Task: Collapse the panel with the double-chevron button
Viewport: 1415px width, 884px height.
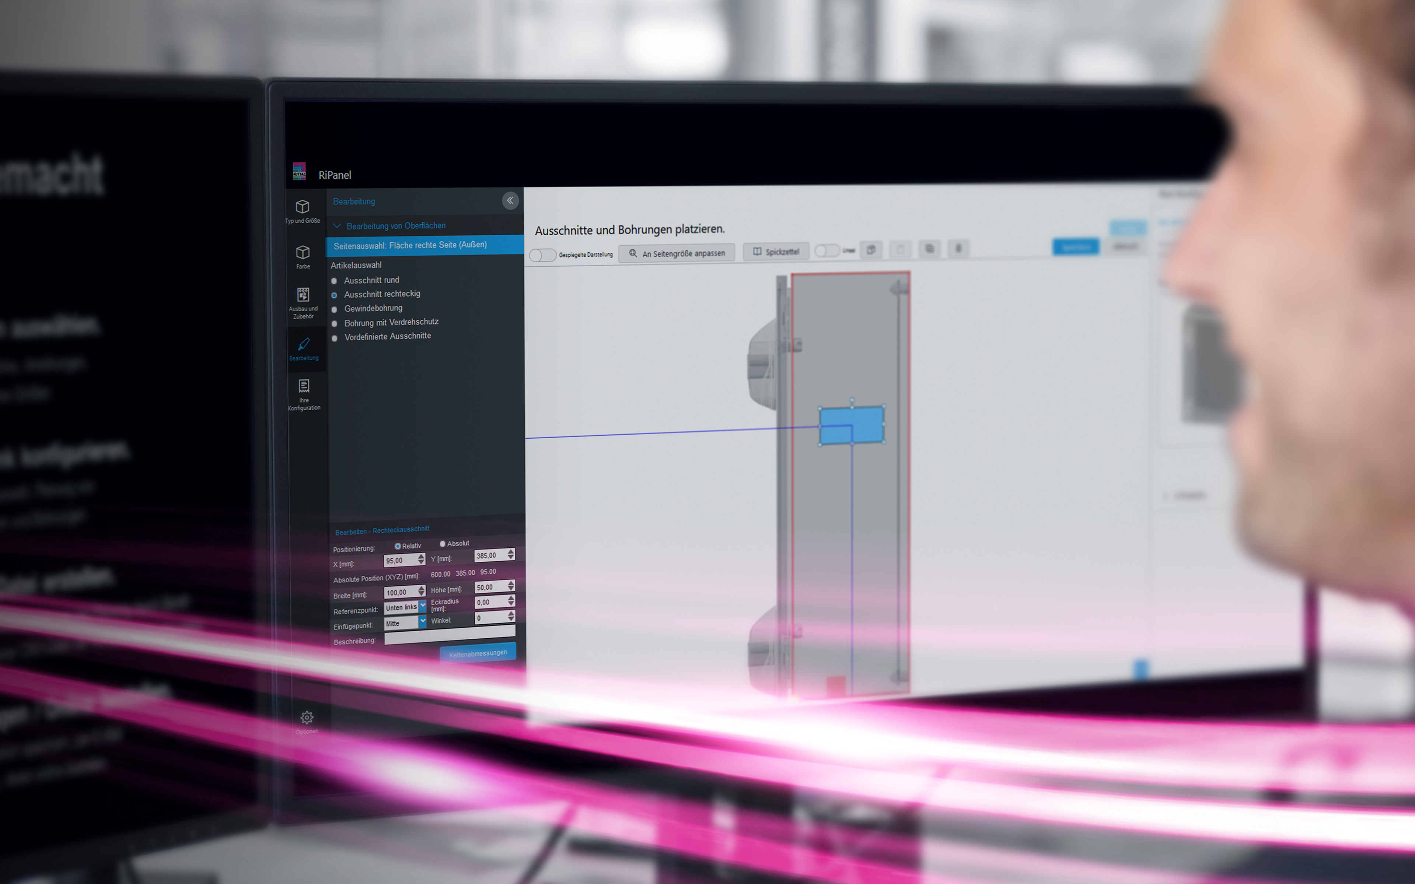Action: [510, 200]
